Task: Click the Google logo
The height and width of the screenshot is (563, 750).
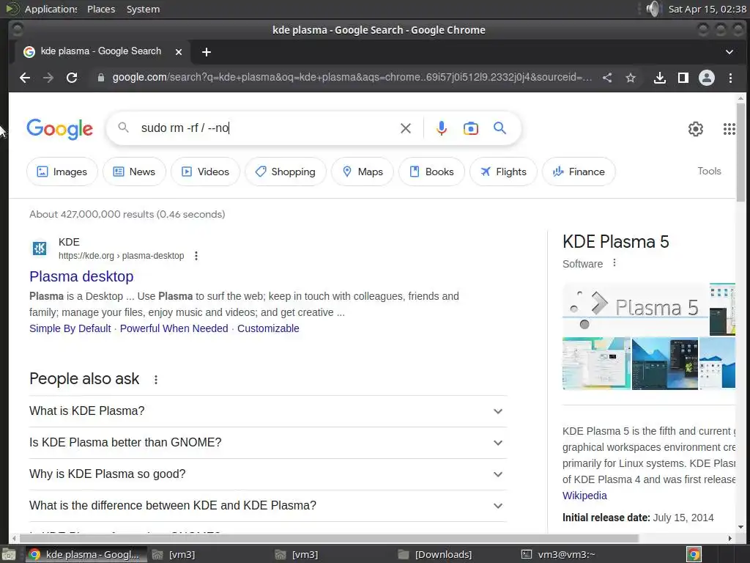Action: [60, 129]
